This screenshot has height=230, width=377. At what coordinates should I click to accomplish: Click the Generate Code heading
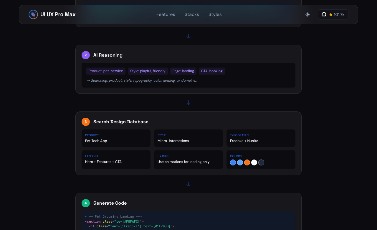tap(110, 203)
